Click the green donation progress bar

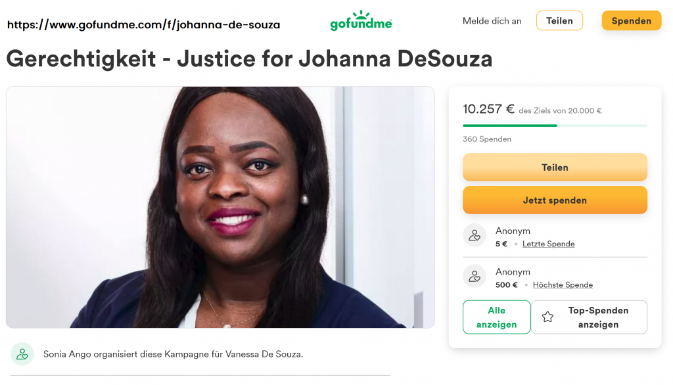tap(510, 125)
